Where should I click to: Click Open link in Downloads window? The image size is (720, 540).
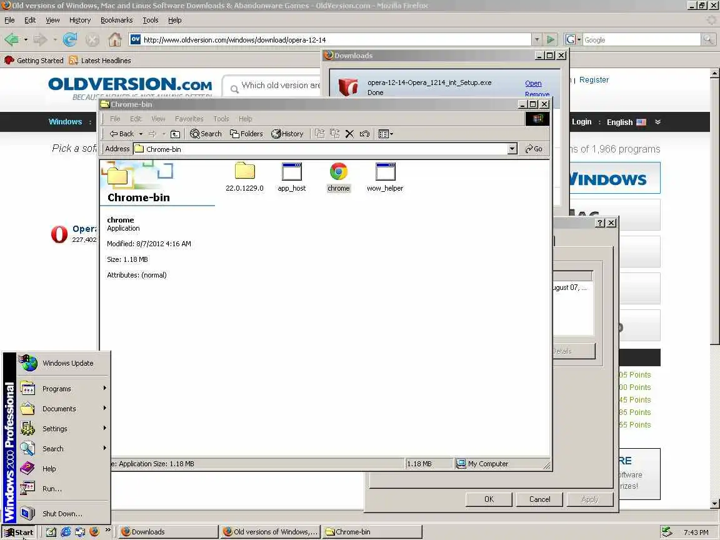533,83
